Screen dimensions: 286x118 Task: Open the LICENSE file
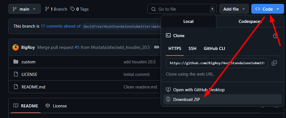29,74
